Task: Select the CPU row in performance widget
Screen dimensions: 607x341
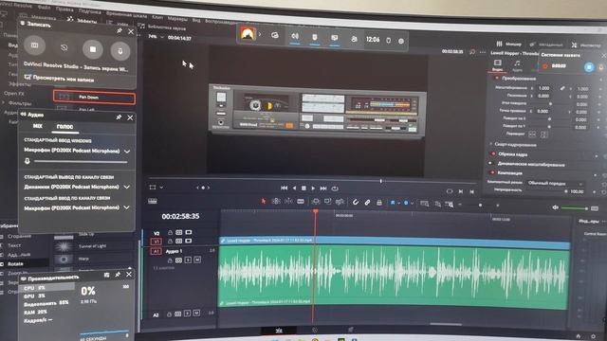Action: (x=46, y=288)
